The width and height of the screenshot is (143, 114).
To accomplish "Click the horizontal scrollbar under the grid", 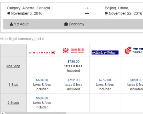I will click(x=36, y=113).
